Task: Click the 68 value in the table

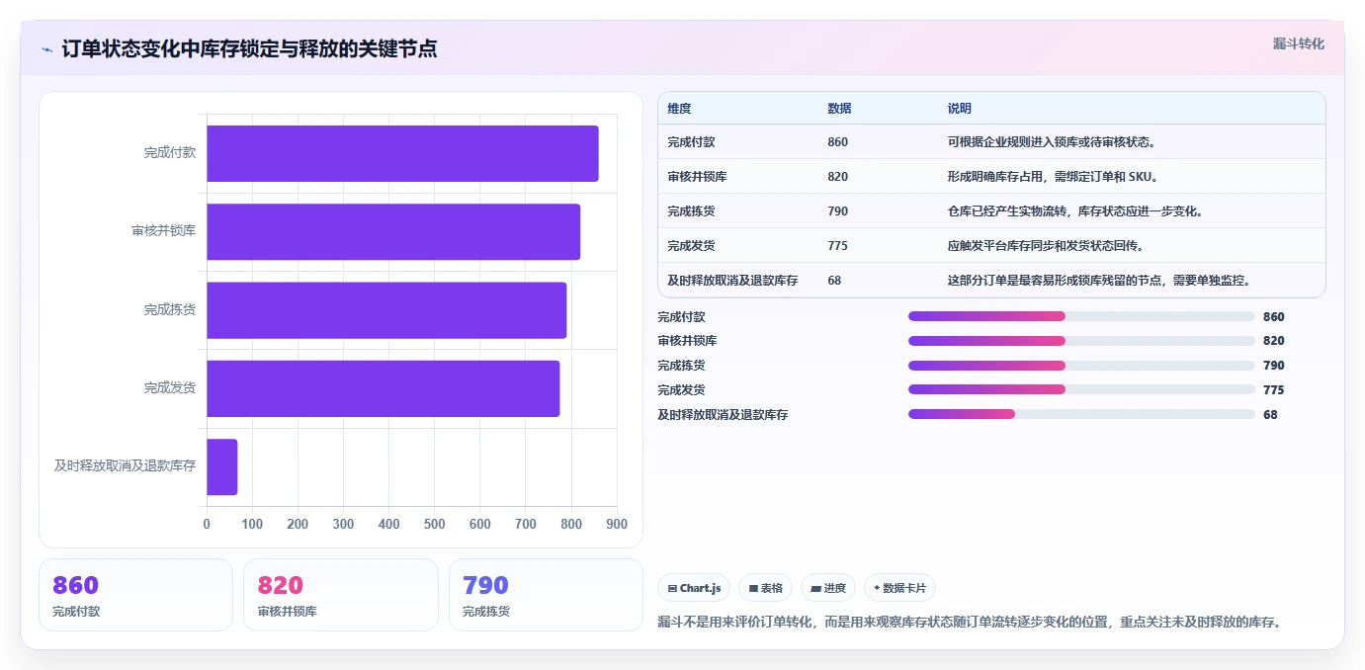Action: coord(835,281)
